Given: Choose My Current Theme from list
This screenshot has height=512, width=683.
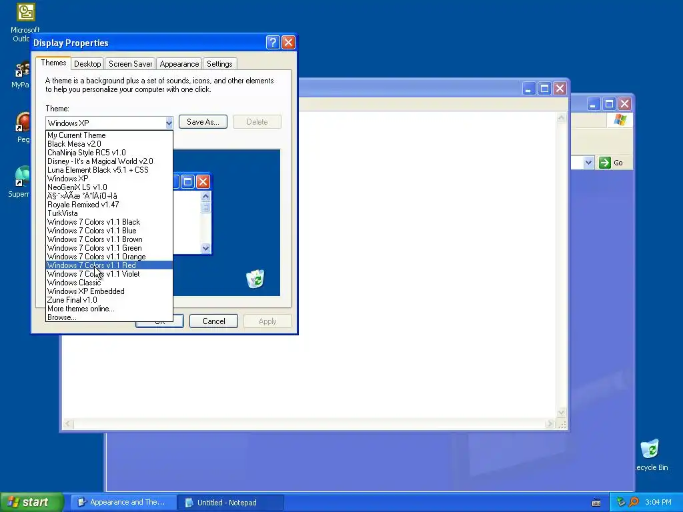Looking at the screenshot, I should (x=109, y=135).
